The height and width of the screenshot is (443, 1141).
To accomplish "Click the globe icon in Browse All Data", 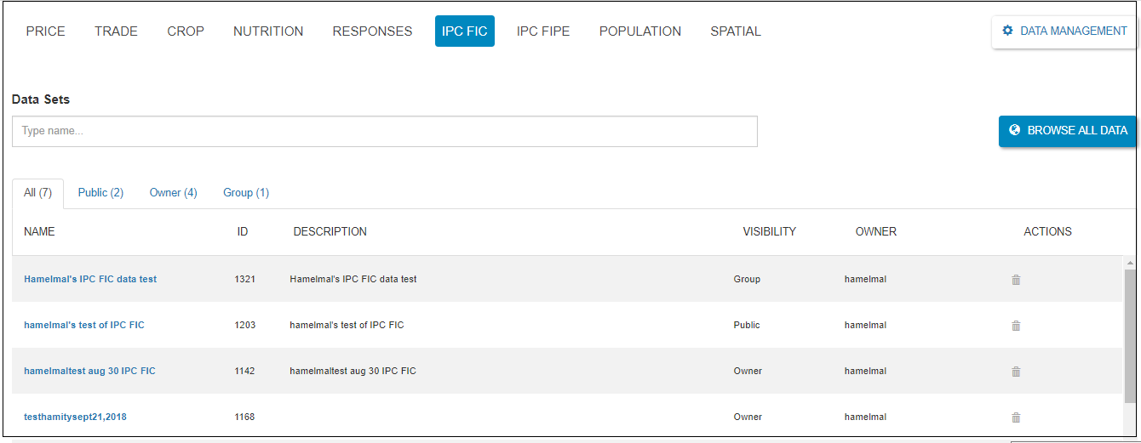I will pyautogui.click(x=1014, y=131).
